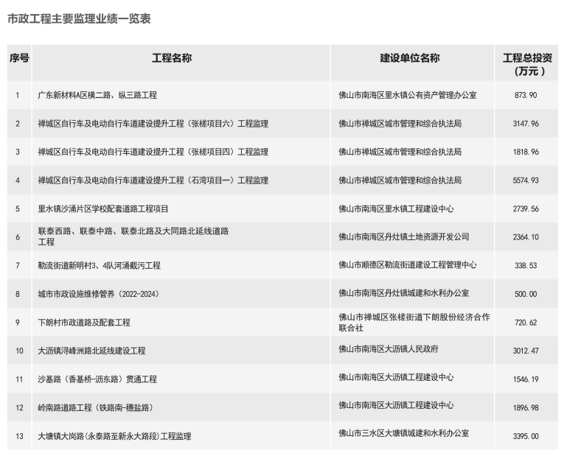This screenshot has height=467, width=567.
Task: Click 城市市政设施维修管养（2022-2024）
Action: 99,294
